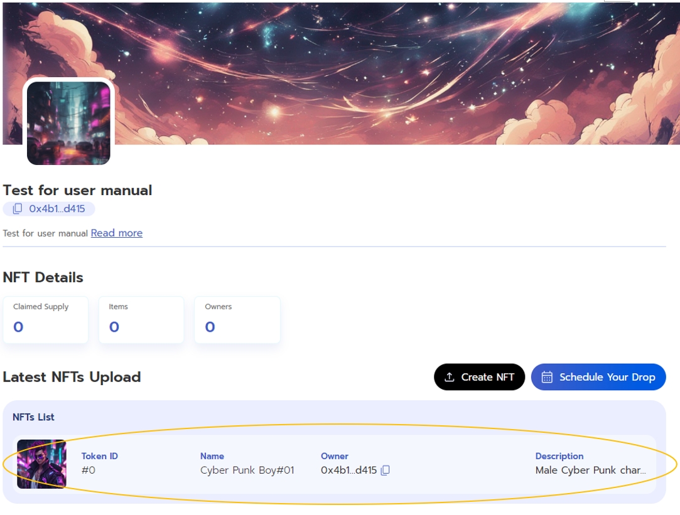Select the Owners stat card
The height and width of the screenshot is (515, 680).
237,320
